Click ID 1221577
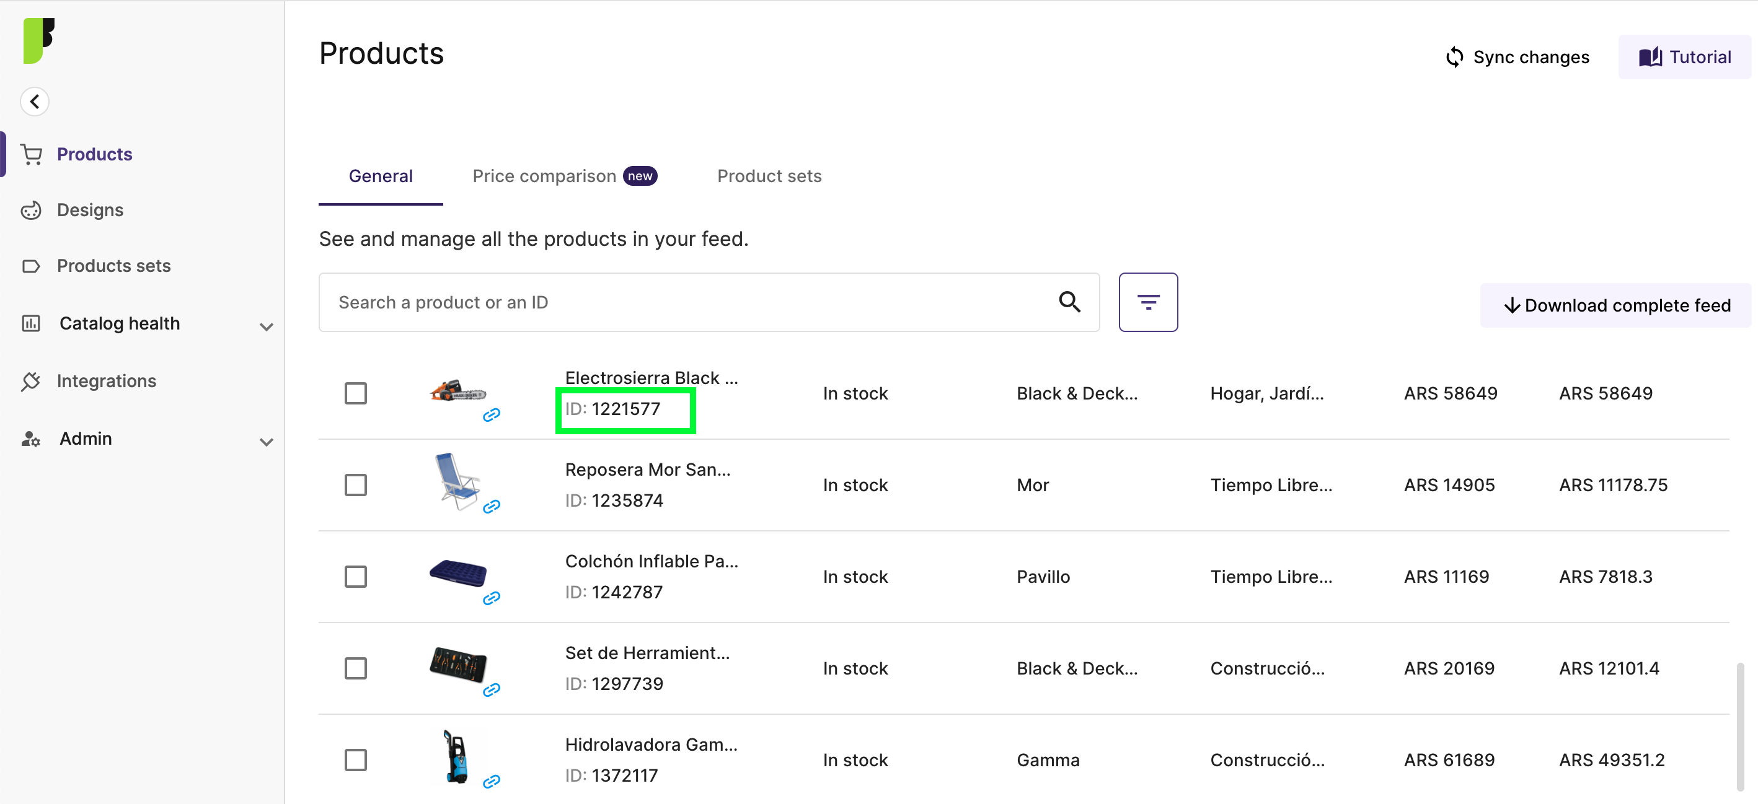This screenshot has width=1758, height=804. pos(612,409)
